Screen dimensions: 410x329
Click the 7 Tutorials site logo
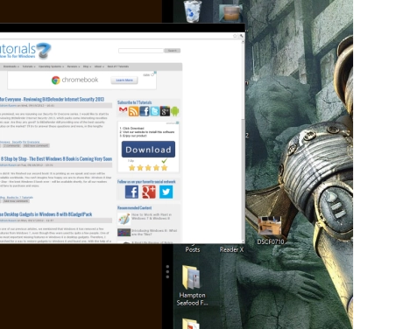click(x=25, y=50)
